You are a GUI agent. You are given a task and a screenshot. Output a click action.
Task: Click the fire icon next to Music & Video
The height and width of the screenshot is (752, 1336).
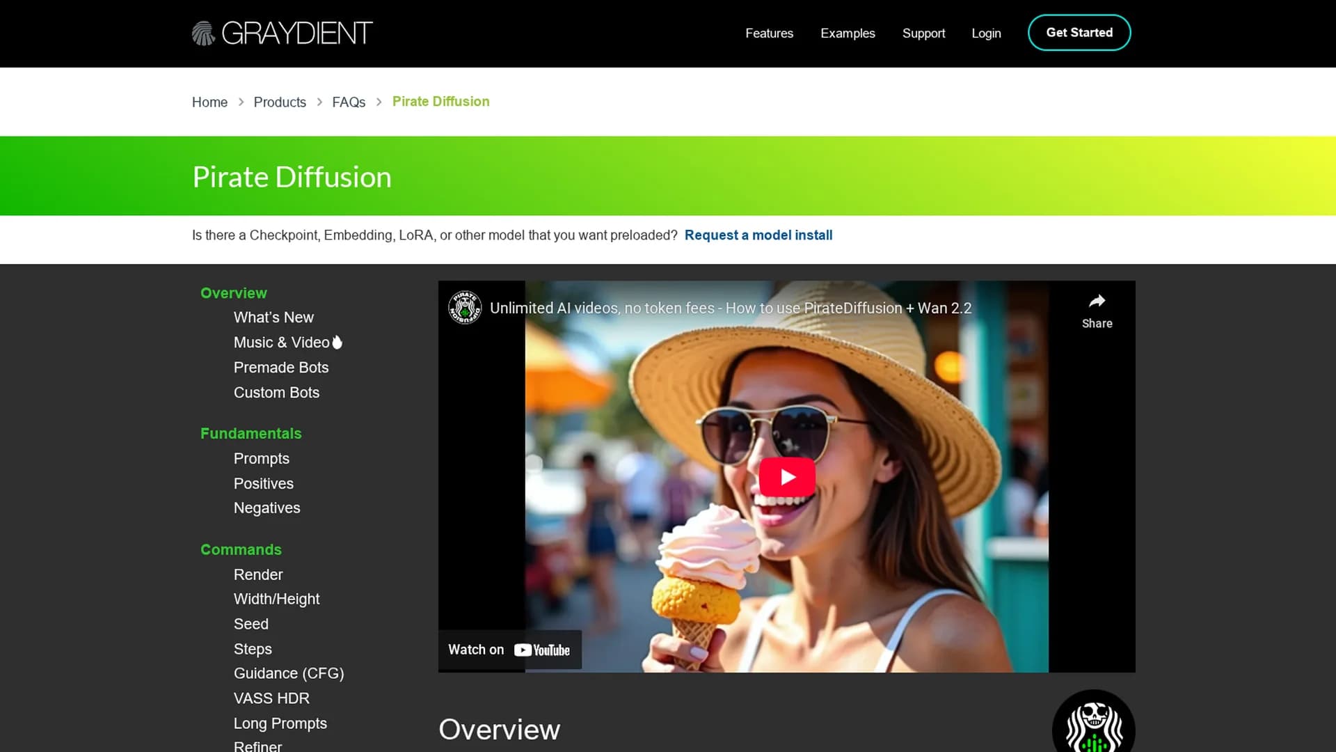click(337, 342)
